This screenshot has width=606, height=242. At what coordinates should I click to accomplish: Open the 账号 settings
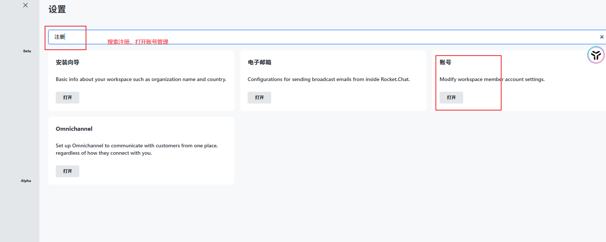(x=451, y=98)
